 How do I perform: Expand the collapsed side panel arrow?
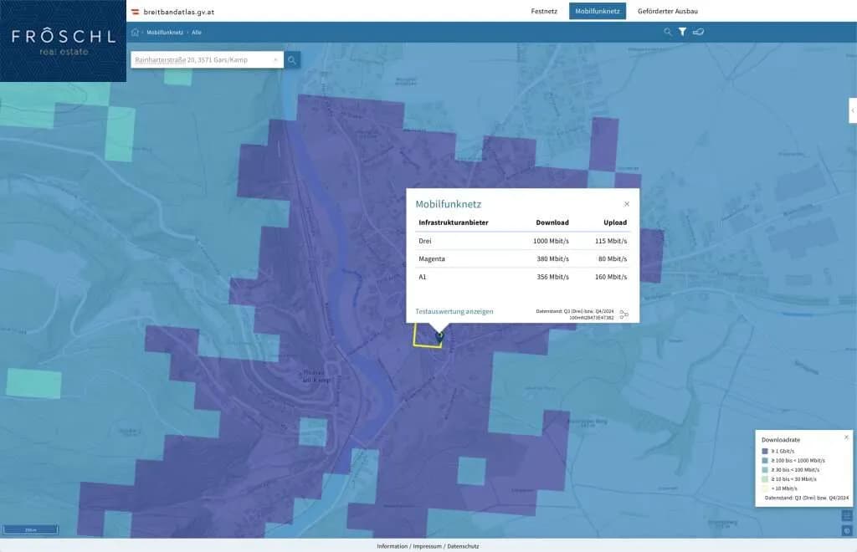(x=853, y=110)
